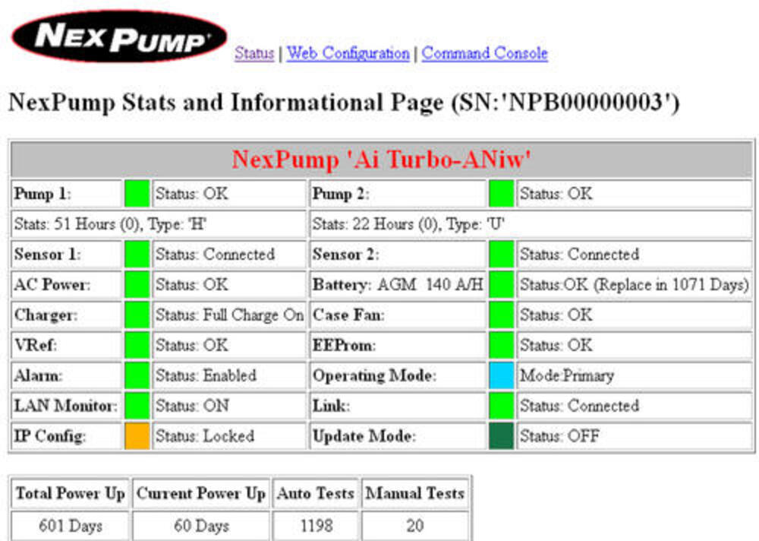
Task: Click Sensor 1 green status indicator
Action: pyautogui.click(x=137, y=254)
